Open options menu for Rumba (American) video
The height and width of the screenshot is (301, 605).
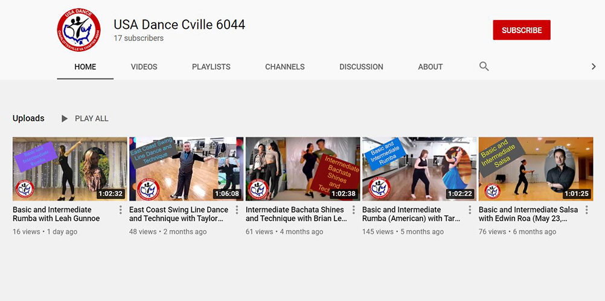470,209
